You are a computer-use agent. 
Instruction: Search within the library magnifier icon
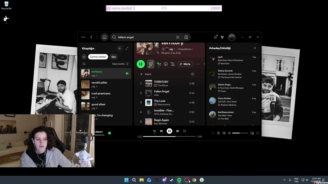[x=84, y=64]
